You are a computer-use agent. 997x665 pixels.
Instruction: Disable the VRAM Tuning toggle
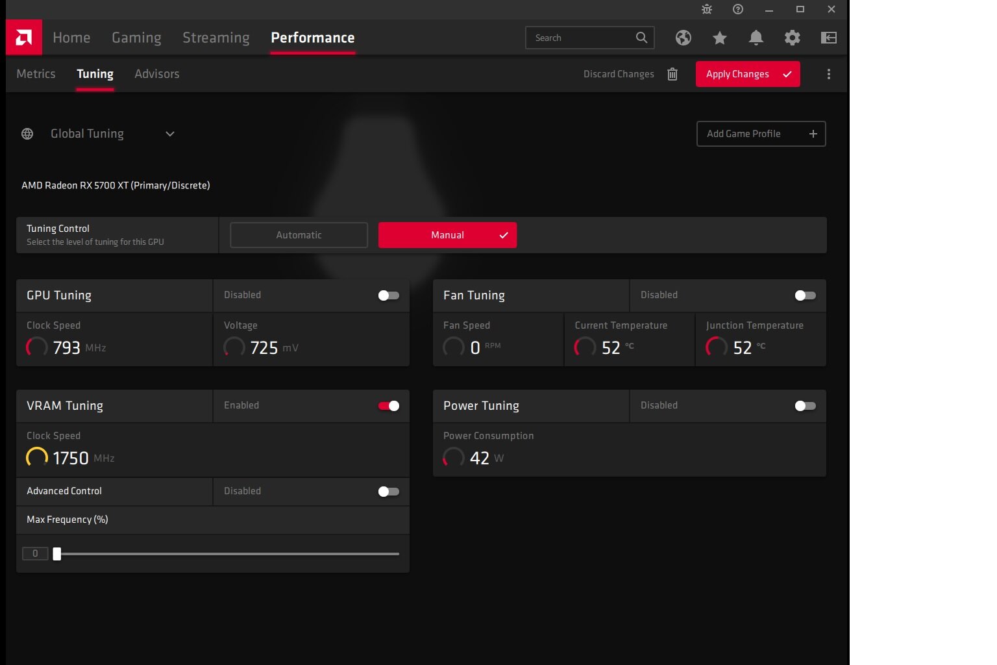click(x=389, y=406)
